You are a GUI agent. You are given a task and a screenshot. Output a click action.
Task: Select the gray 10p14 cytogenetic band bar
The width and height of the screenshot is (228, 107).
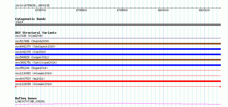tap(118, 25)
